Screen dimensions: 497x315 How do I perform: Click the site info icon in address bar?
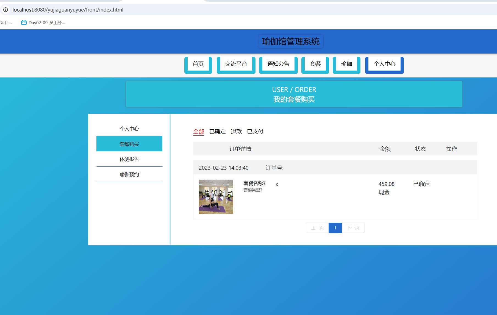5,10
